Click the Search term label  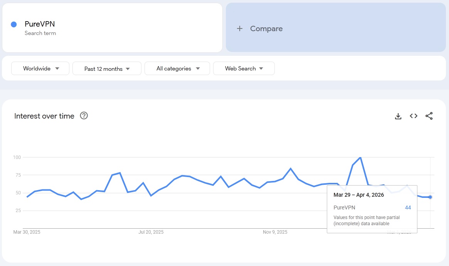point(40,33)
